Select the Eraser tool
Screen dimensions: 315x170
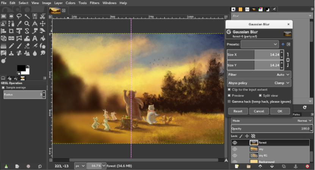click(x=27, y=46)
